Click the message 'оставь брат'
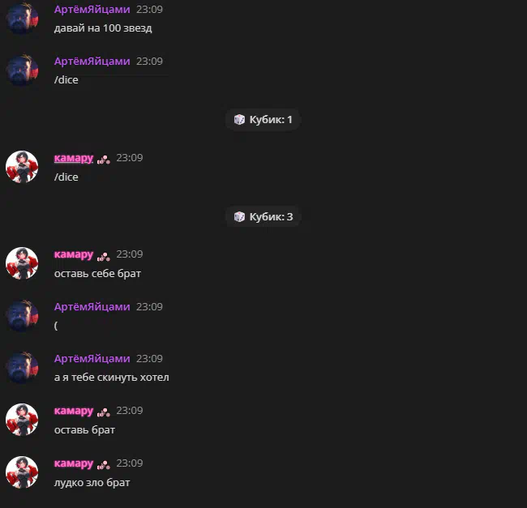 84,430
